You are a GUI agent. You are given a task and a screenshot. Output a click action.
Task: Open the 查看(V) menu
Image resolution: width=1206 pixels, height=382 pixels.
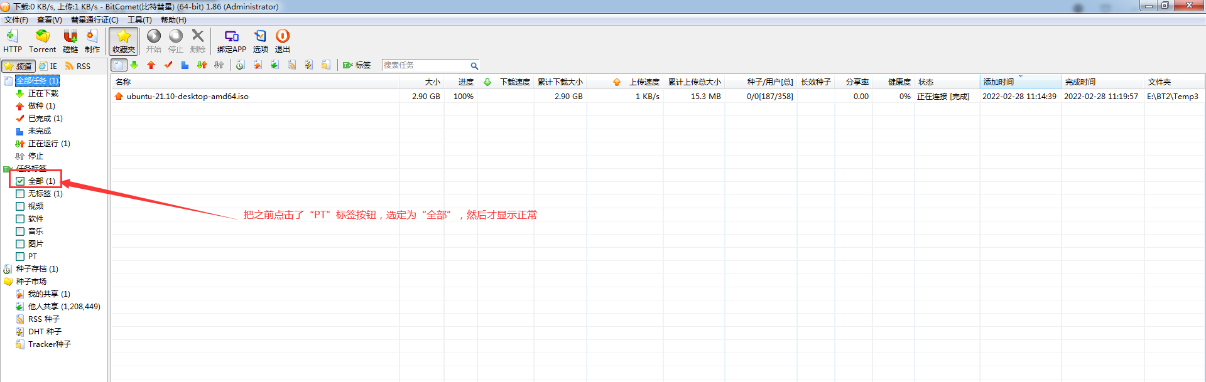coord(50,20)
